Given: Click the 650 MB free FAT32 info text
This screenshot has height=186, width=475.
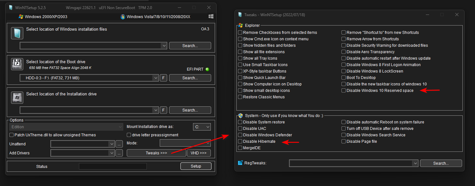Looking at the screenshot, I should tap(60, 68).
